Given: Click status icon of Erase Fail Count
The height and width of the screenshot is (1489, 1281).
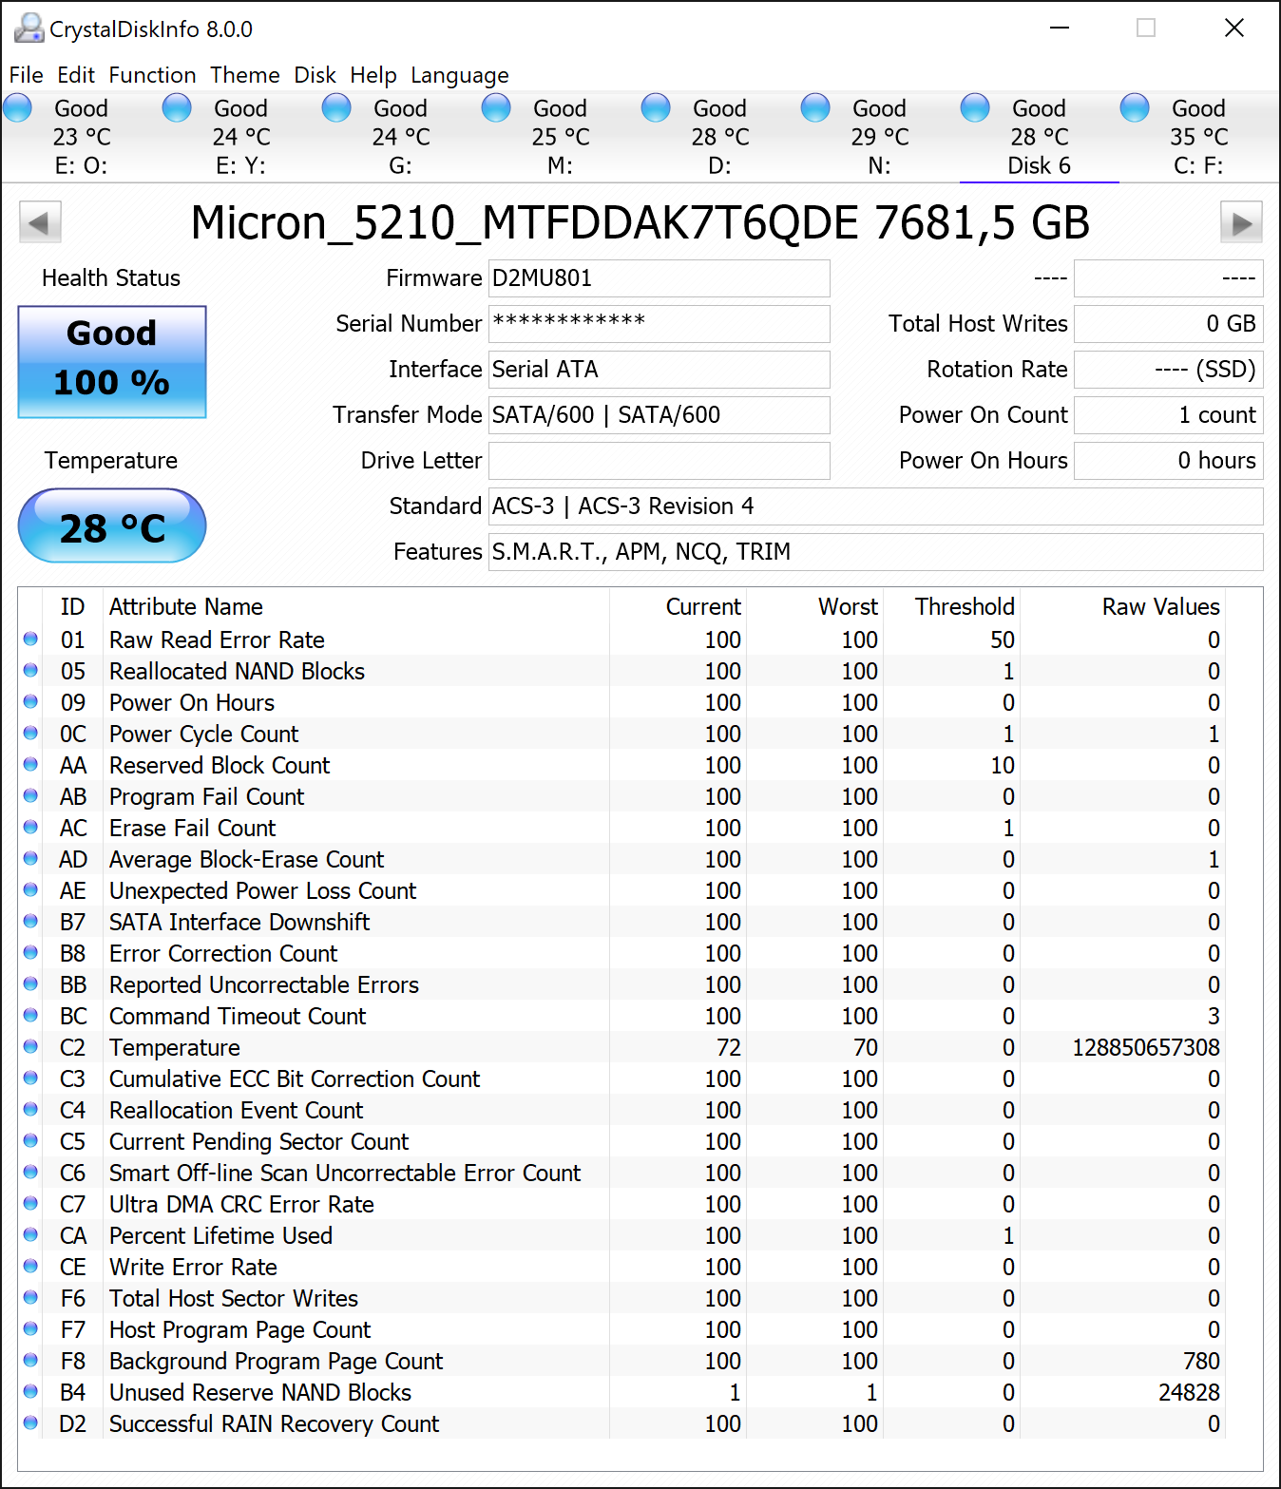Looking at the screenshot, I should [30, 828].
